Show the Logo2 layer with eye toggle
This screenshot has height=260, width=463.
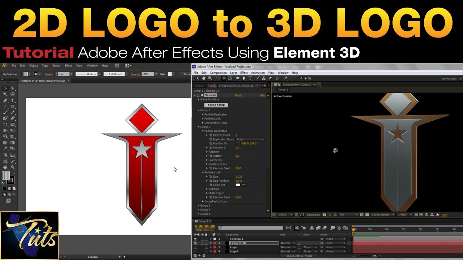[195, 251]
